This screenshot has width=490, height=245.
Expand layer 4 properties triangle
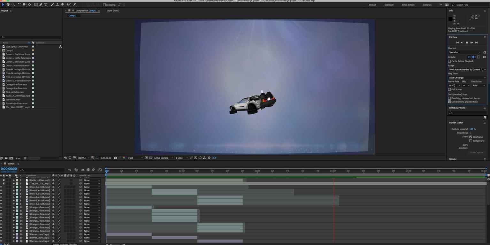(14, 187)
